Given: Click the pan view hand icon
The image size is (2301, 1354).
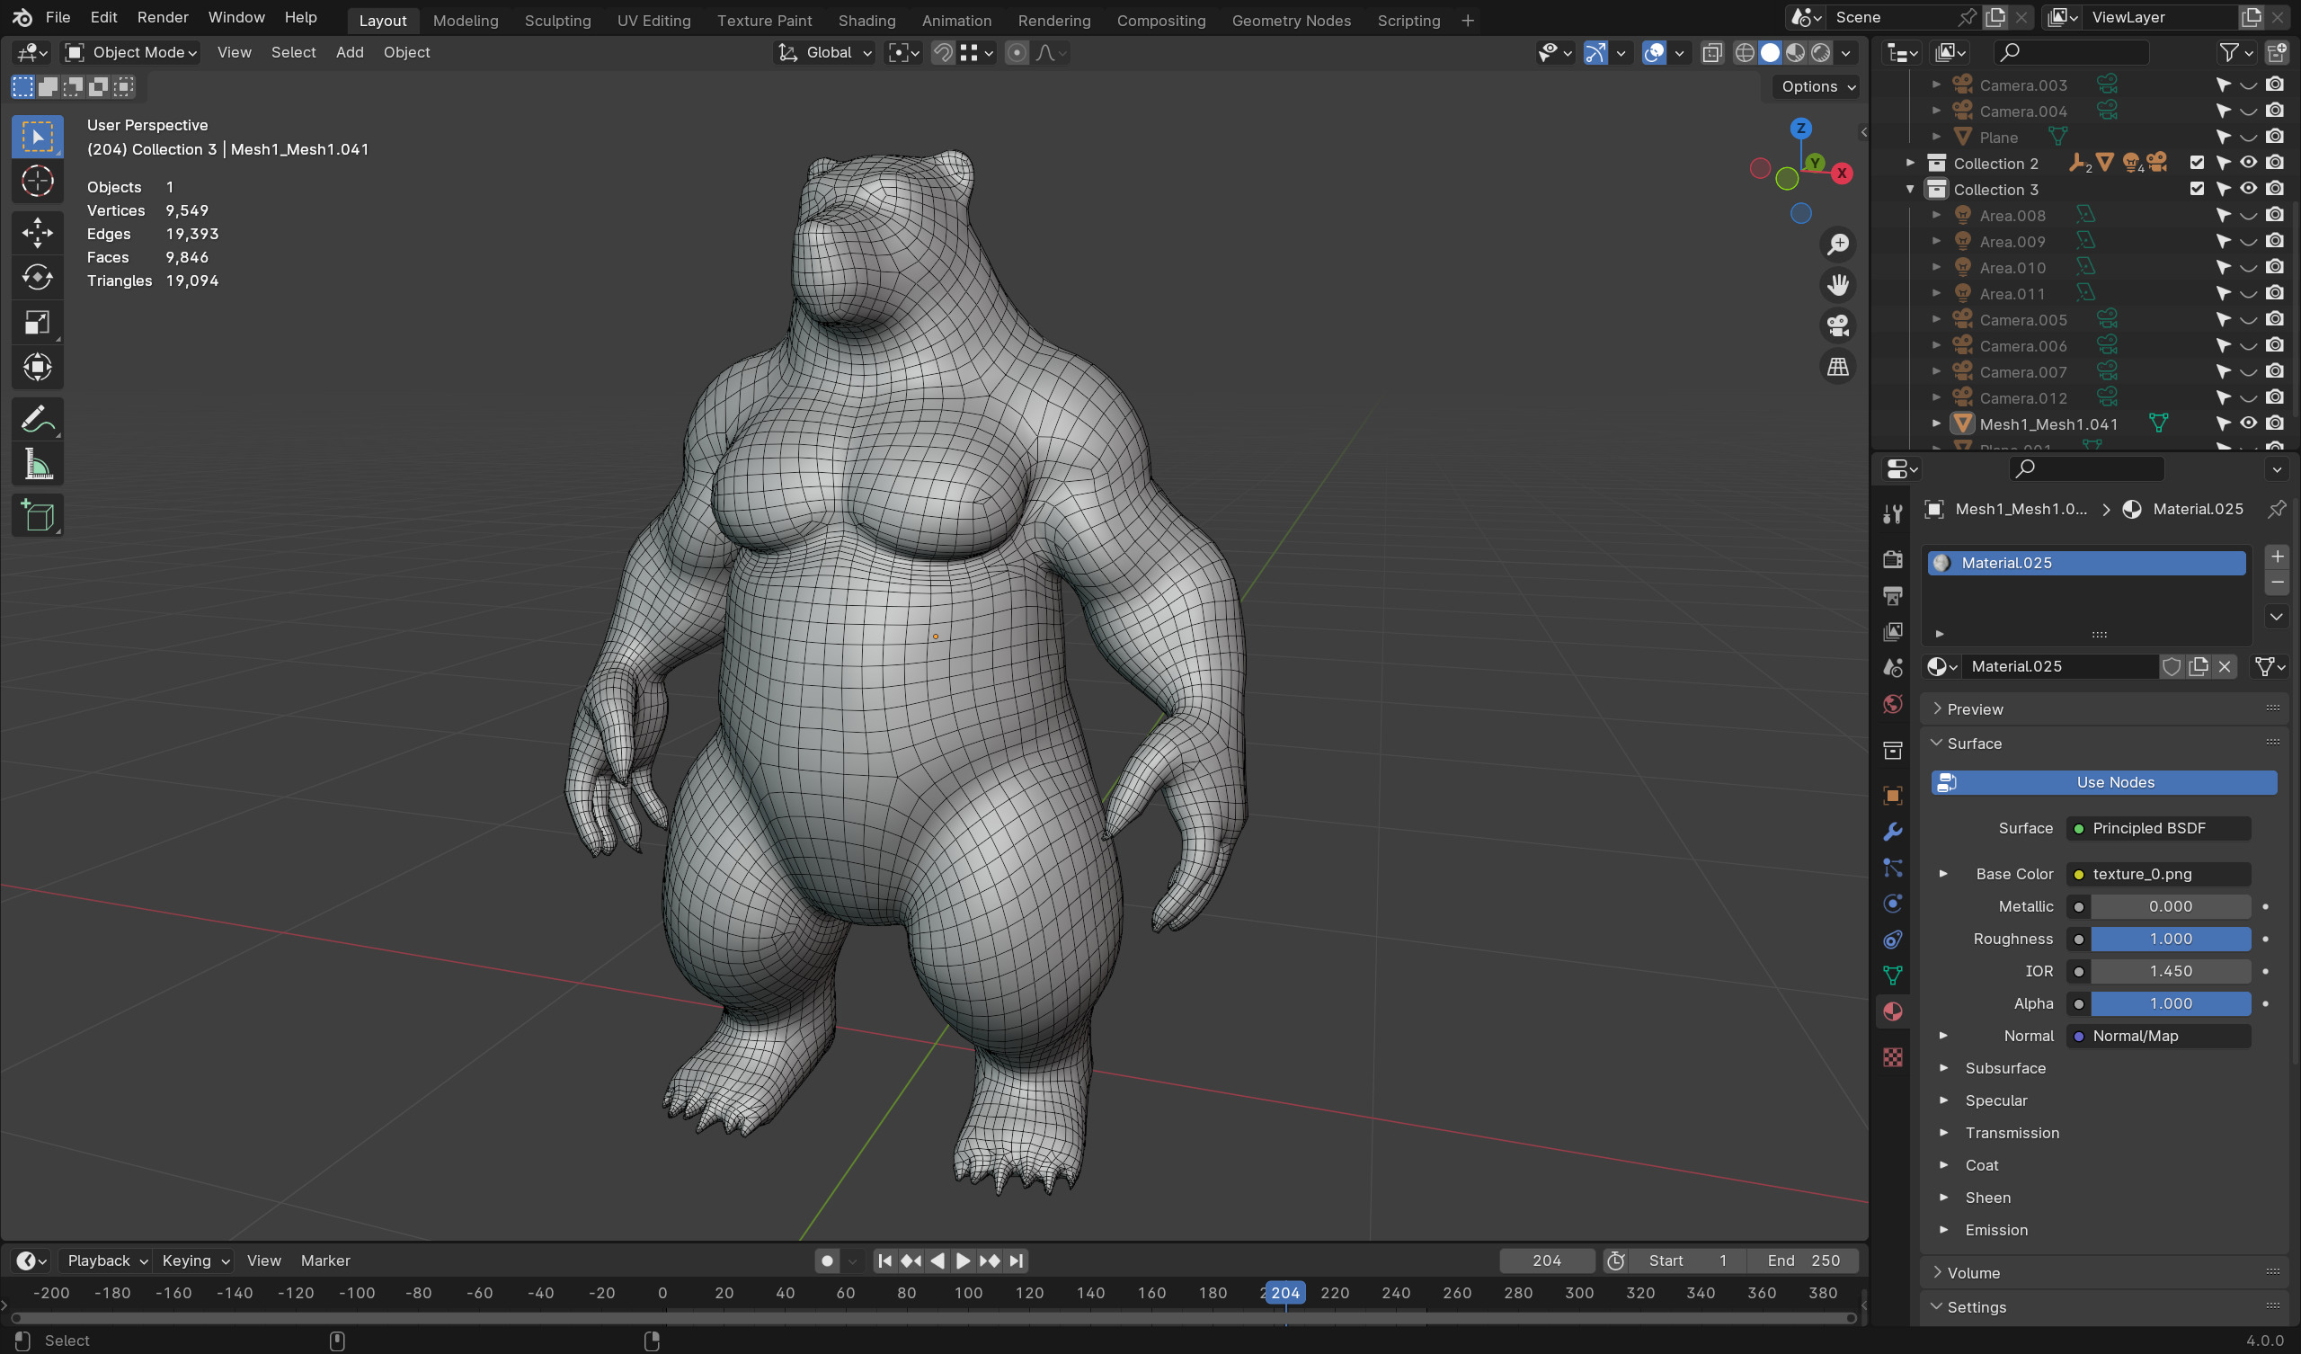Looking at the screenshot, I should pyautogui.click(x=1837, y=285).
